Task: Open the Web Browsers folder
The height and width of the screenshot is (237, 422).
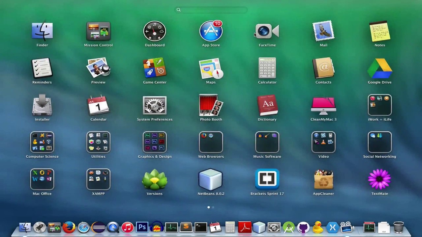Action: 211,143
